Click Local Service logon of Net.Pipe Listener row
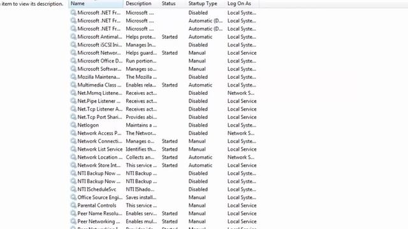Image resolution: width=408 pixels, height=229 pixels. click(x=242, y=101)
